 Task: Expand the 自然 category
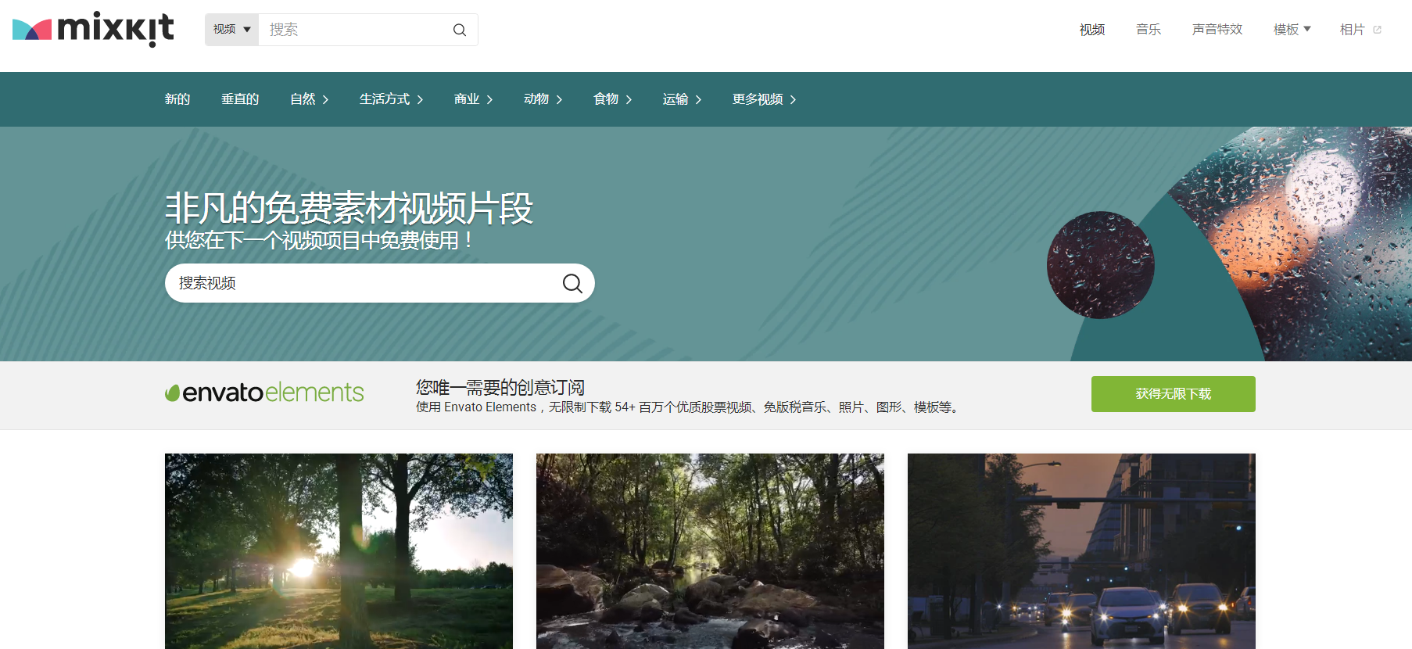pos(309,99)
